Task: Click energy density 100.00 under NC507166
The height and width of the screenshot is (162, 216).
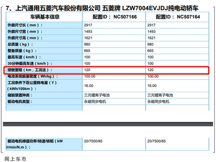Action: click(90, 76)
